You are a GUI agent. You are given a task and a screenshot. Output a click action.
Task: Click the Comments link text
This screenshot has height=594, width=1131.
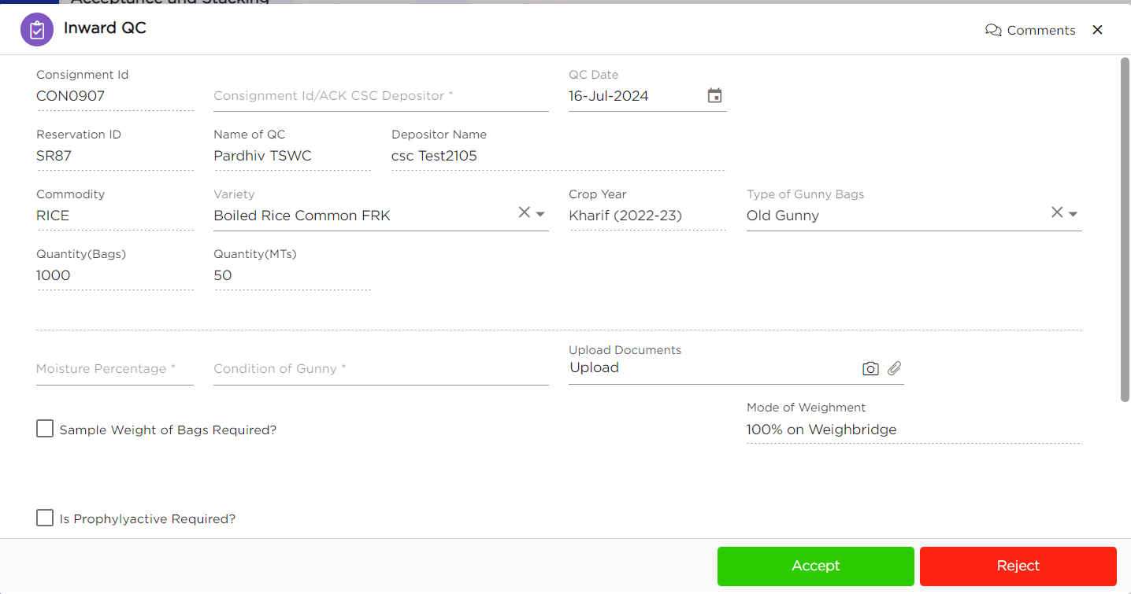tap(1041, 30)
